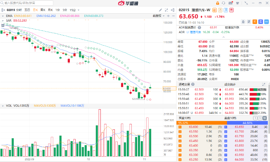Viewport: 270px width, 162px height.
Task: Select depth level 10 toggle
Action: click(x=265, y=118)
